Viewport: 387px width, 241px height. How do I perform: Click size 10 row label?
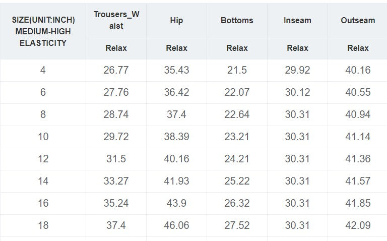43,137
